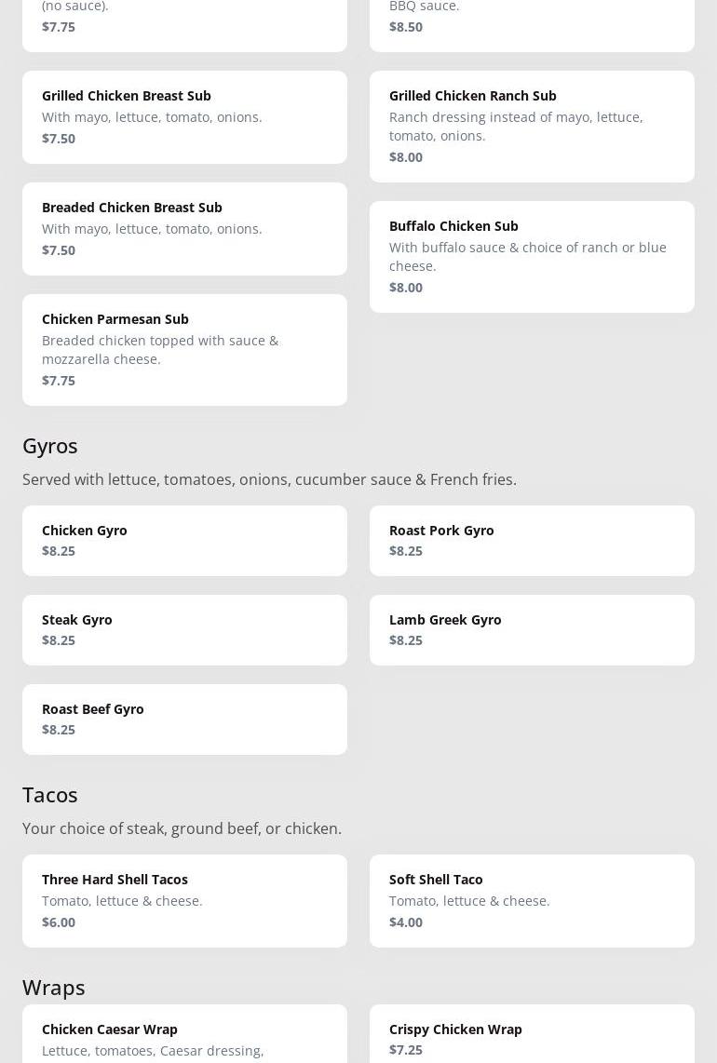Choose the Breaded Chicken Breast Sub
Image resolution: width=717 pixels, height=1063 pixels.
pos(184,229)
